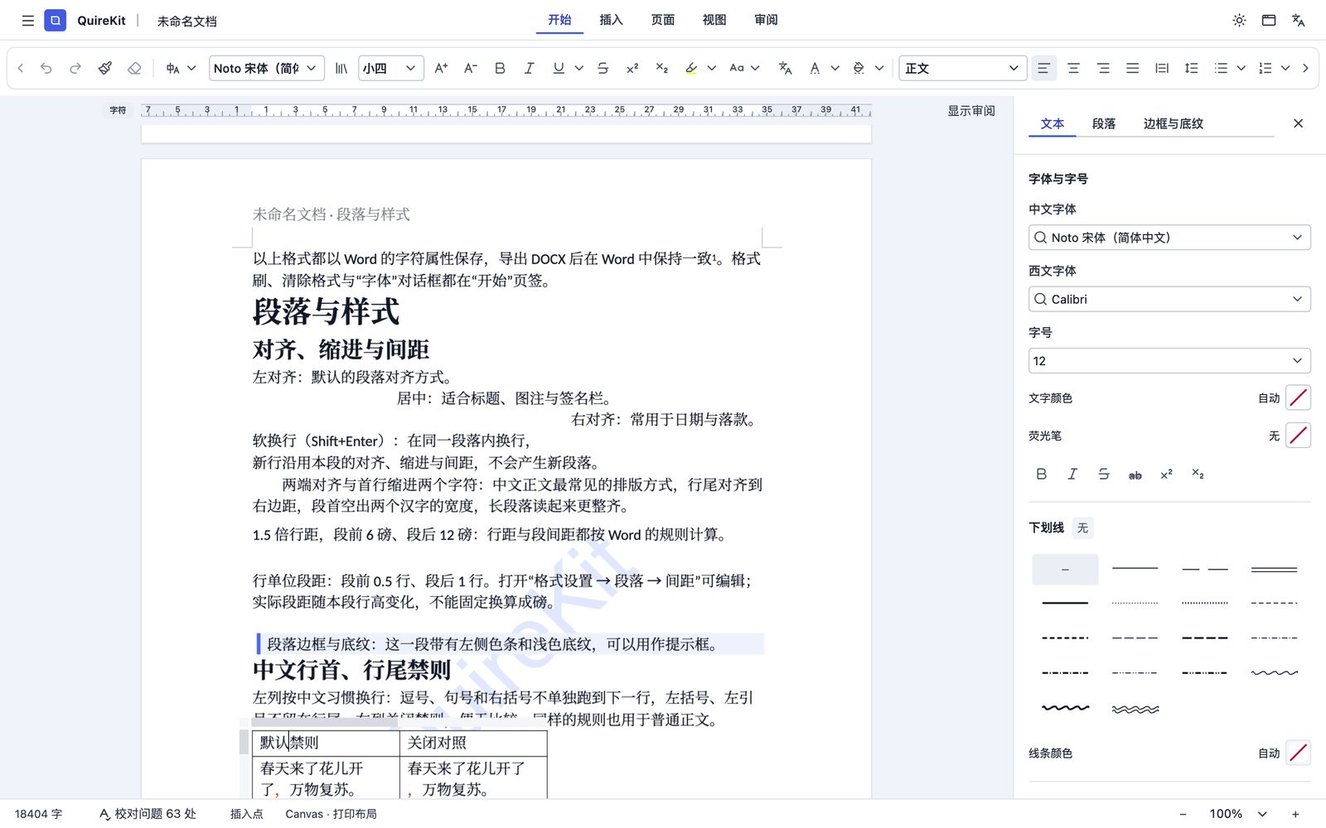The width and height of the screenshot is (1326, 828).
Task: Toggle bold in the toolbar
Action: tap(500, 68)
